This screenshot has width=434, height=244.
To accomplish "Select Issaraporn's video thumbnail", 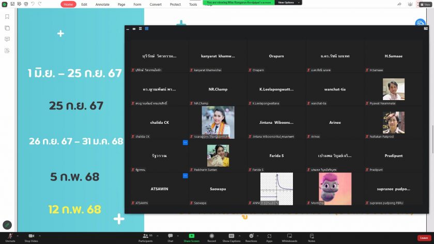I will (x=218, y=122).
